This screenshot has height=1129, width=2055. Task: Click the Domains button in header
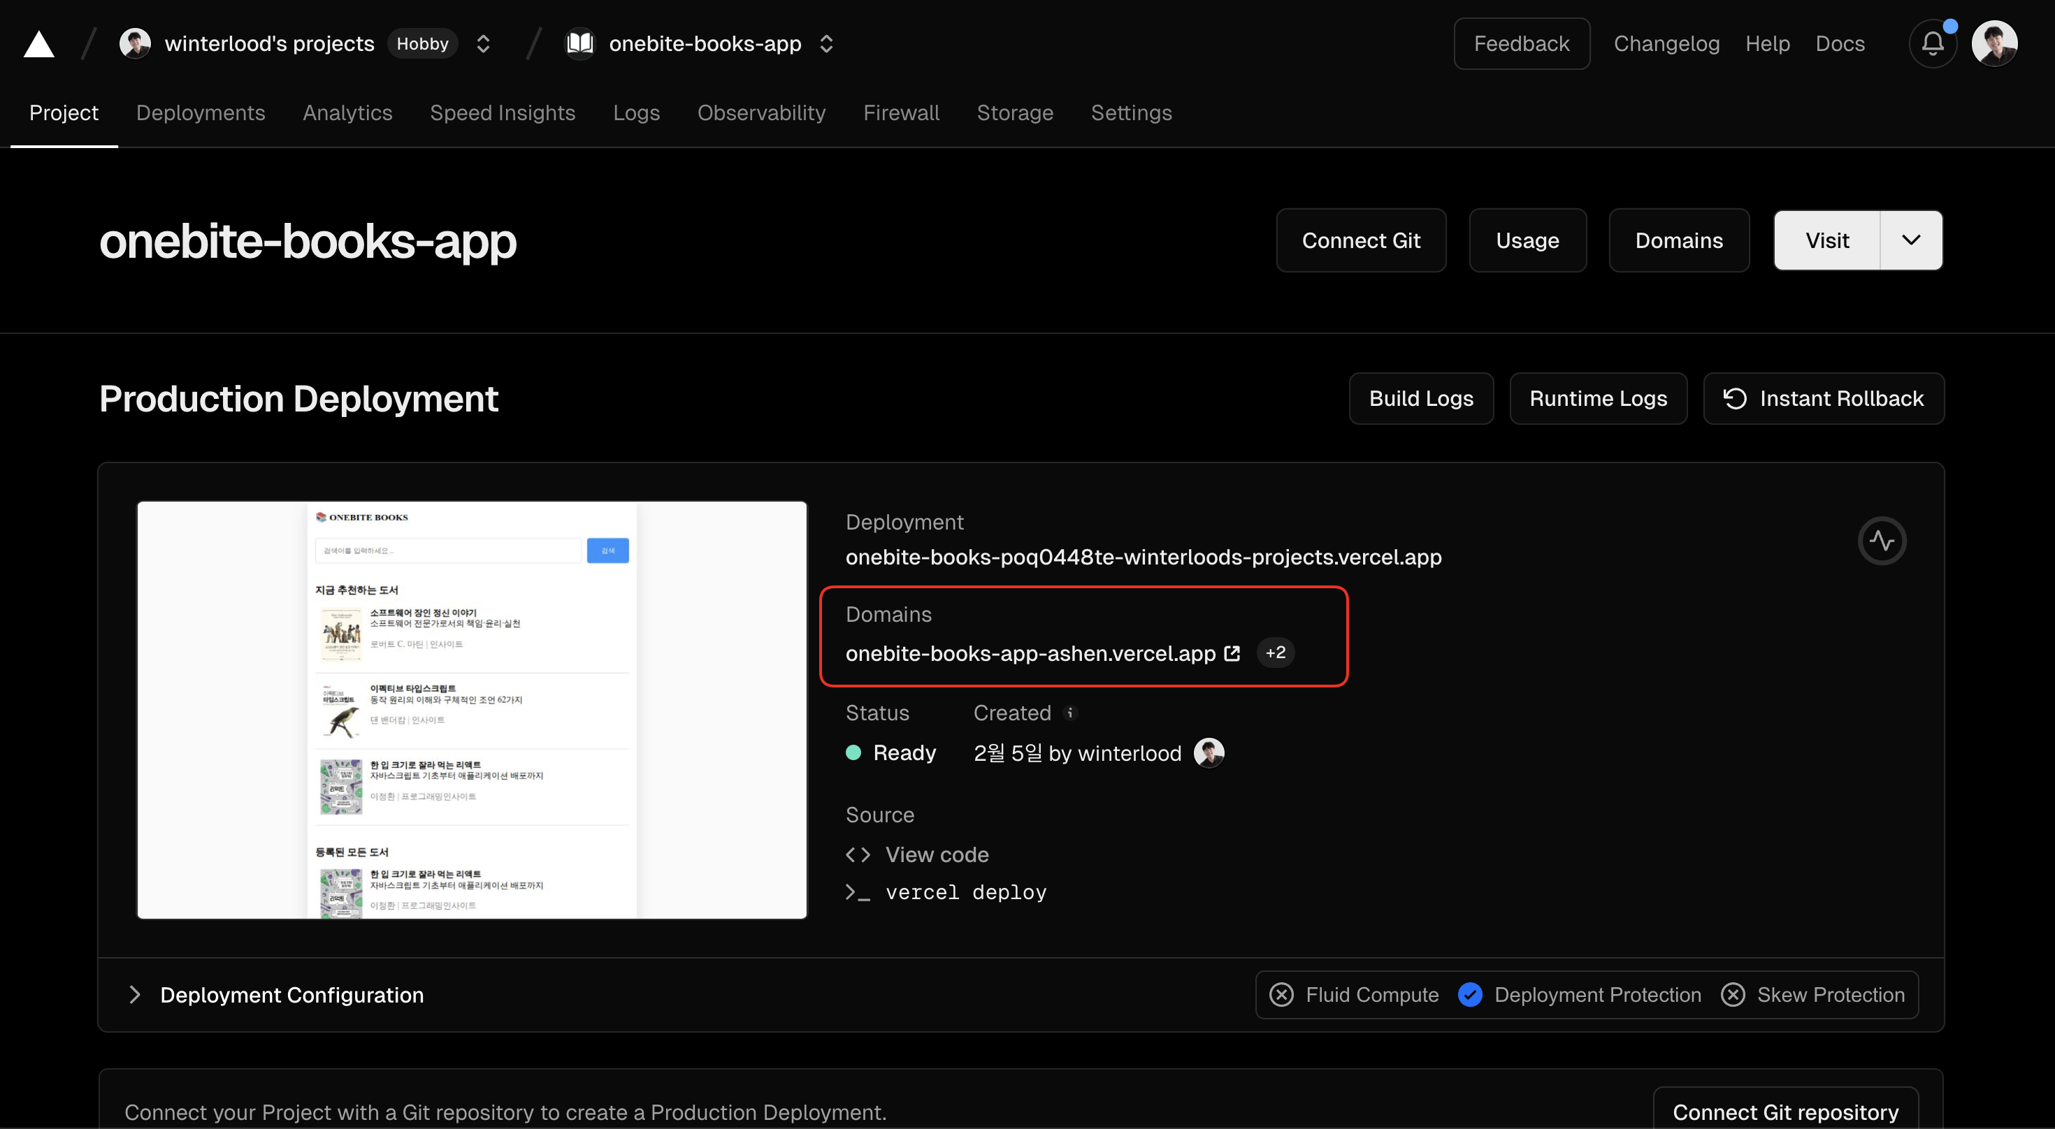[1678, 240]
